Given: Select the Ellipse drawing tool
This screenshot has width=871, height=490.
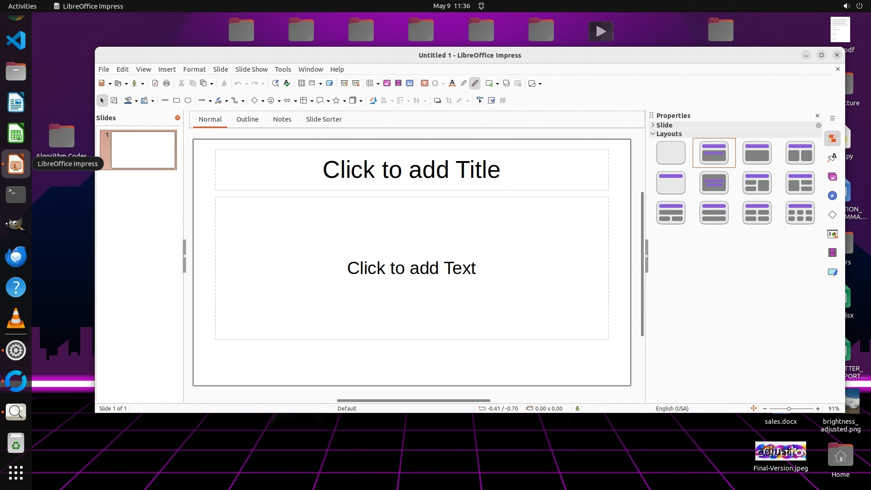Looking at the screenshot, I should click(188, 100).
